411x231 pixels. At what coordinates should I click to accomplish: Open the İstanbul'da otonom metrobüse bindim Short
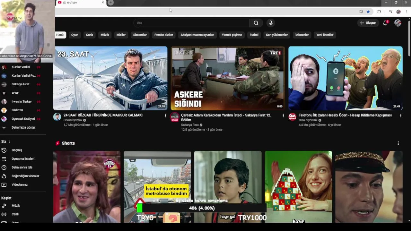(157, 187)
